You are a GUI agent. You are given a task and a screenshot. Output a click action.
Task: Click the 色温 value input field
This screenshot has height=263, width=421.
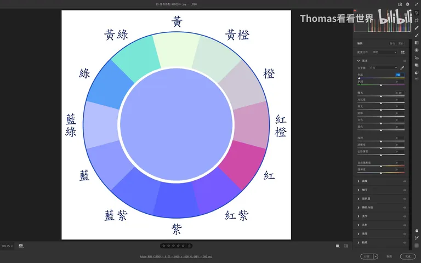[x=400, y=75]
